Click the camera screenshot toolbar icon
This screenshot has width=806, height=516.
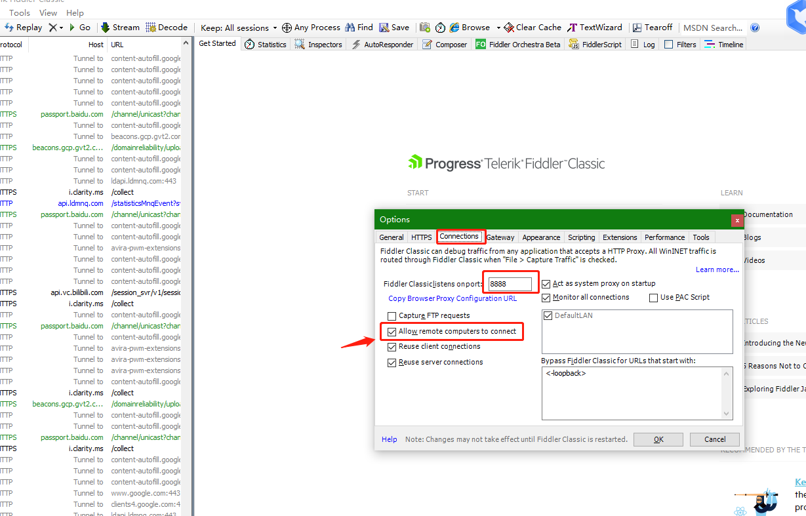tap(425, 28)
